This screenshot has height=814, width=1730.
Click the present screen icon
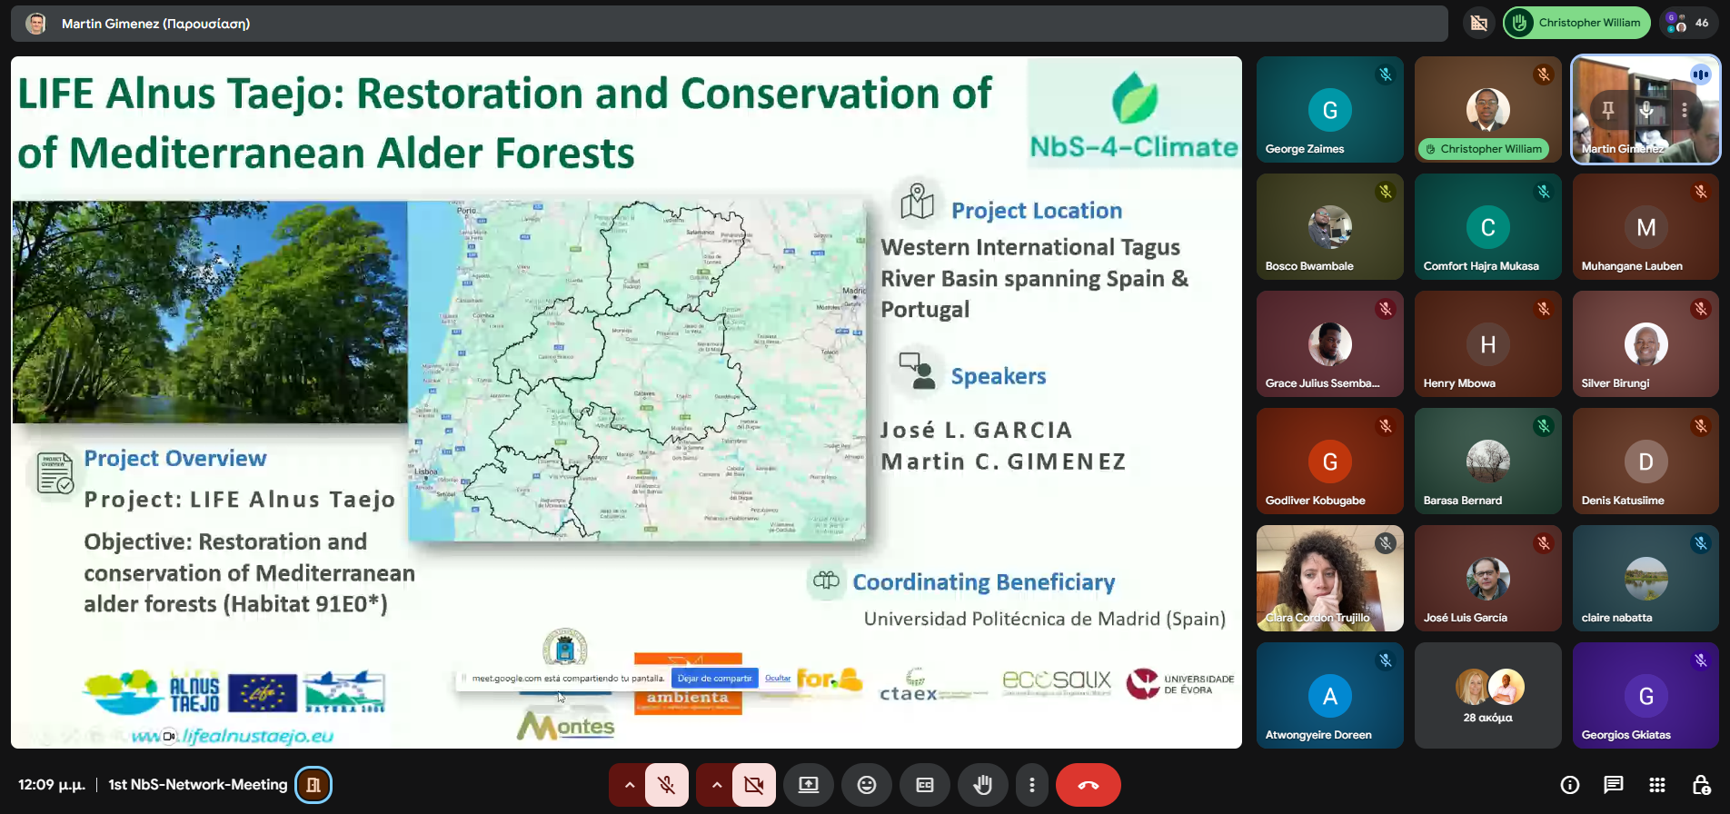(809, 785)
